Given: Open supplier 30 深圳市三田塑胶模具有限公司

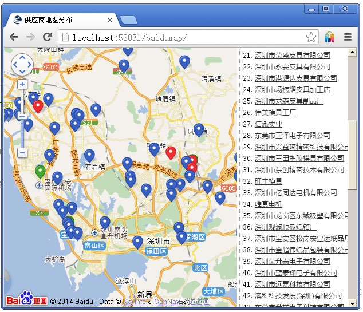Looking at the screenshot, I should pyautogui.click(x=299, y=159).
